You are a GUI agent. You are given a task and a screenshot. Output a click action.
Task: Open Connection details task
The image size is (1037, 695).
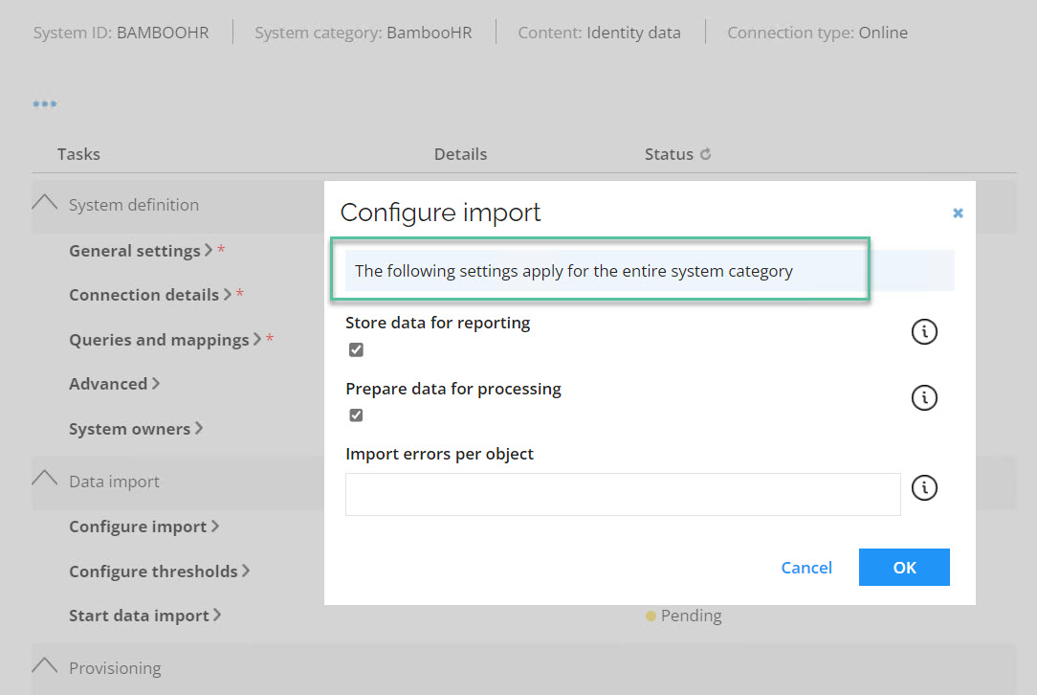coord(150,295)
